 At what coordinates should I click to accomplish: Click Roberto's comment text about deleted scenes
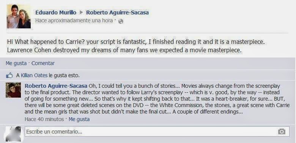point(157,99)
